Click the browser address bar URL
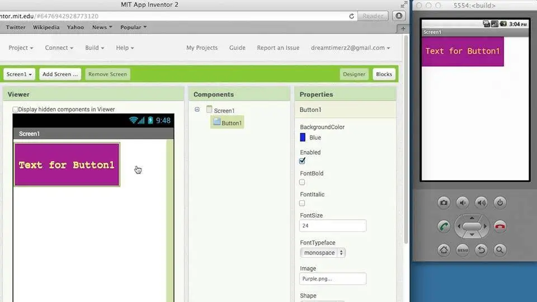 coord(49,16)
